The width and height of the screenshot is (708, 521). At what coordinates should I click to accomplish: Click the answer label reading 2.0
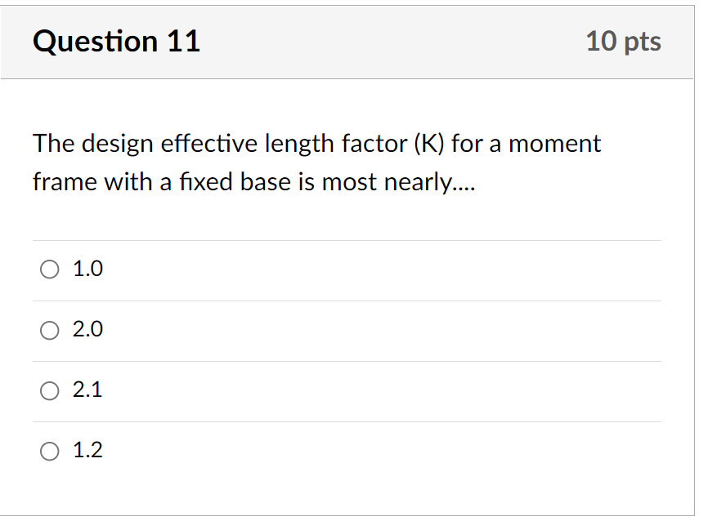click(x=87, y=330)
